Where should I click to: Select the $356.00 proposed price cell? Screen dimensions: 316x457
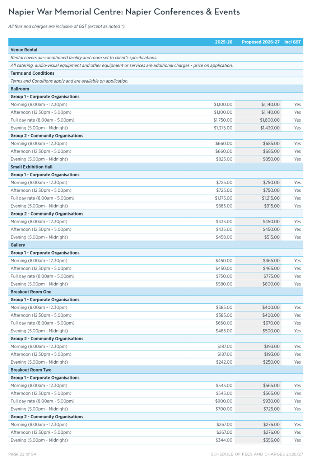[271, 440]
